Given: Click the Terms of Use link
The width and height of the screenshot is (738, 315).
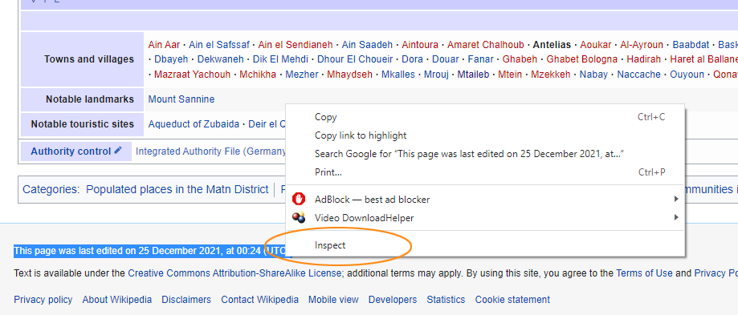Looking at the screenshot, I should pyautogui.click(x=644, y=273).
